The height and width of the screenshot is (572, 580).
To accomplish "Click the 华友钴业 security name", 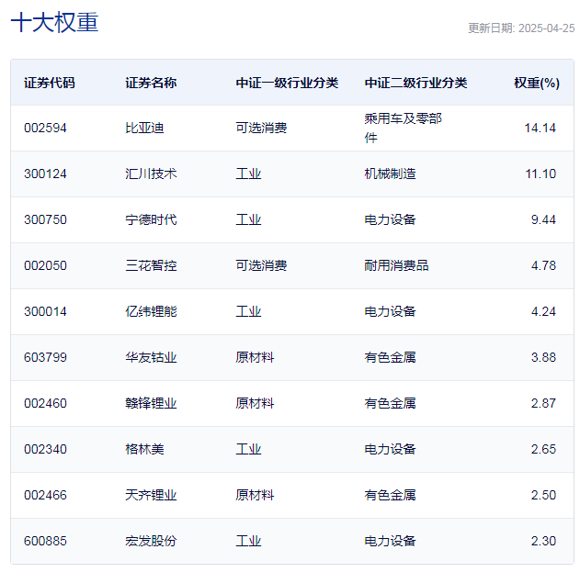I will [x=151, y=358].
